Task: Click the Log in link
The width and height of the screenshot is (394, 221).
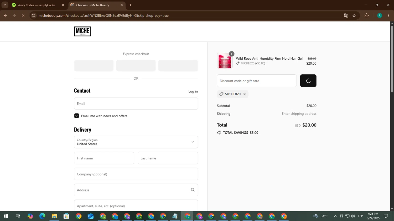Action: tap(193, 91)
